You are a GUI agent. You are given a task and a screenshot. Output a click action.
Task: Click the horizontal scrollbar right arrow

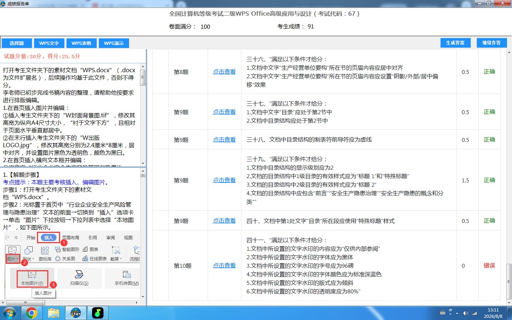(x=137, y=303)
